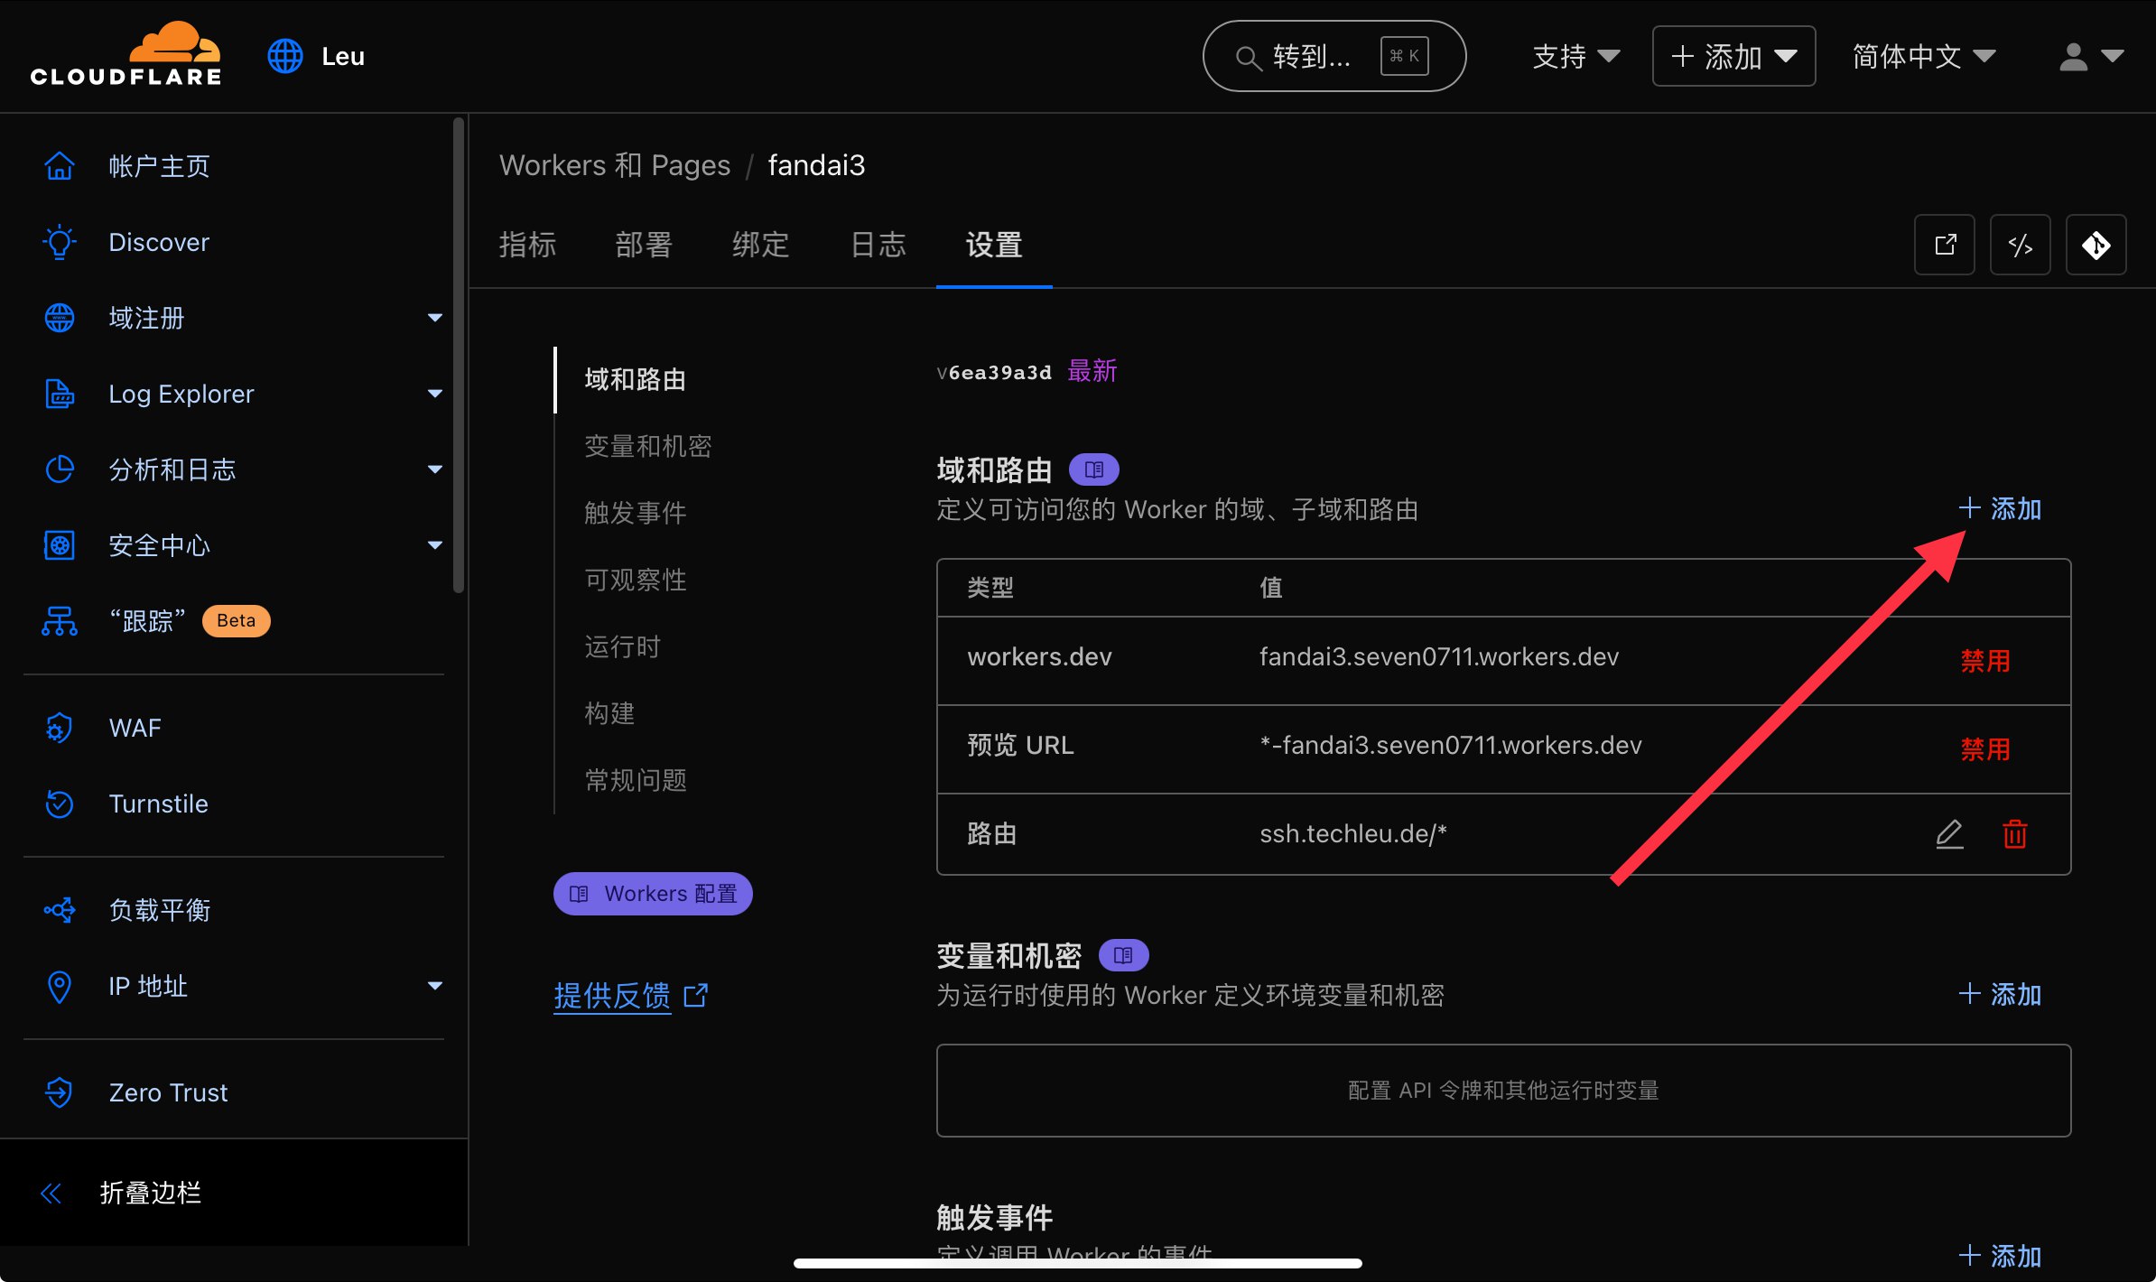Viewport: 2156px width, 1282px height.
Task: Expand the 域注册 sidebar arrow
Action: pos(435,318)
